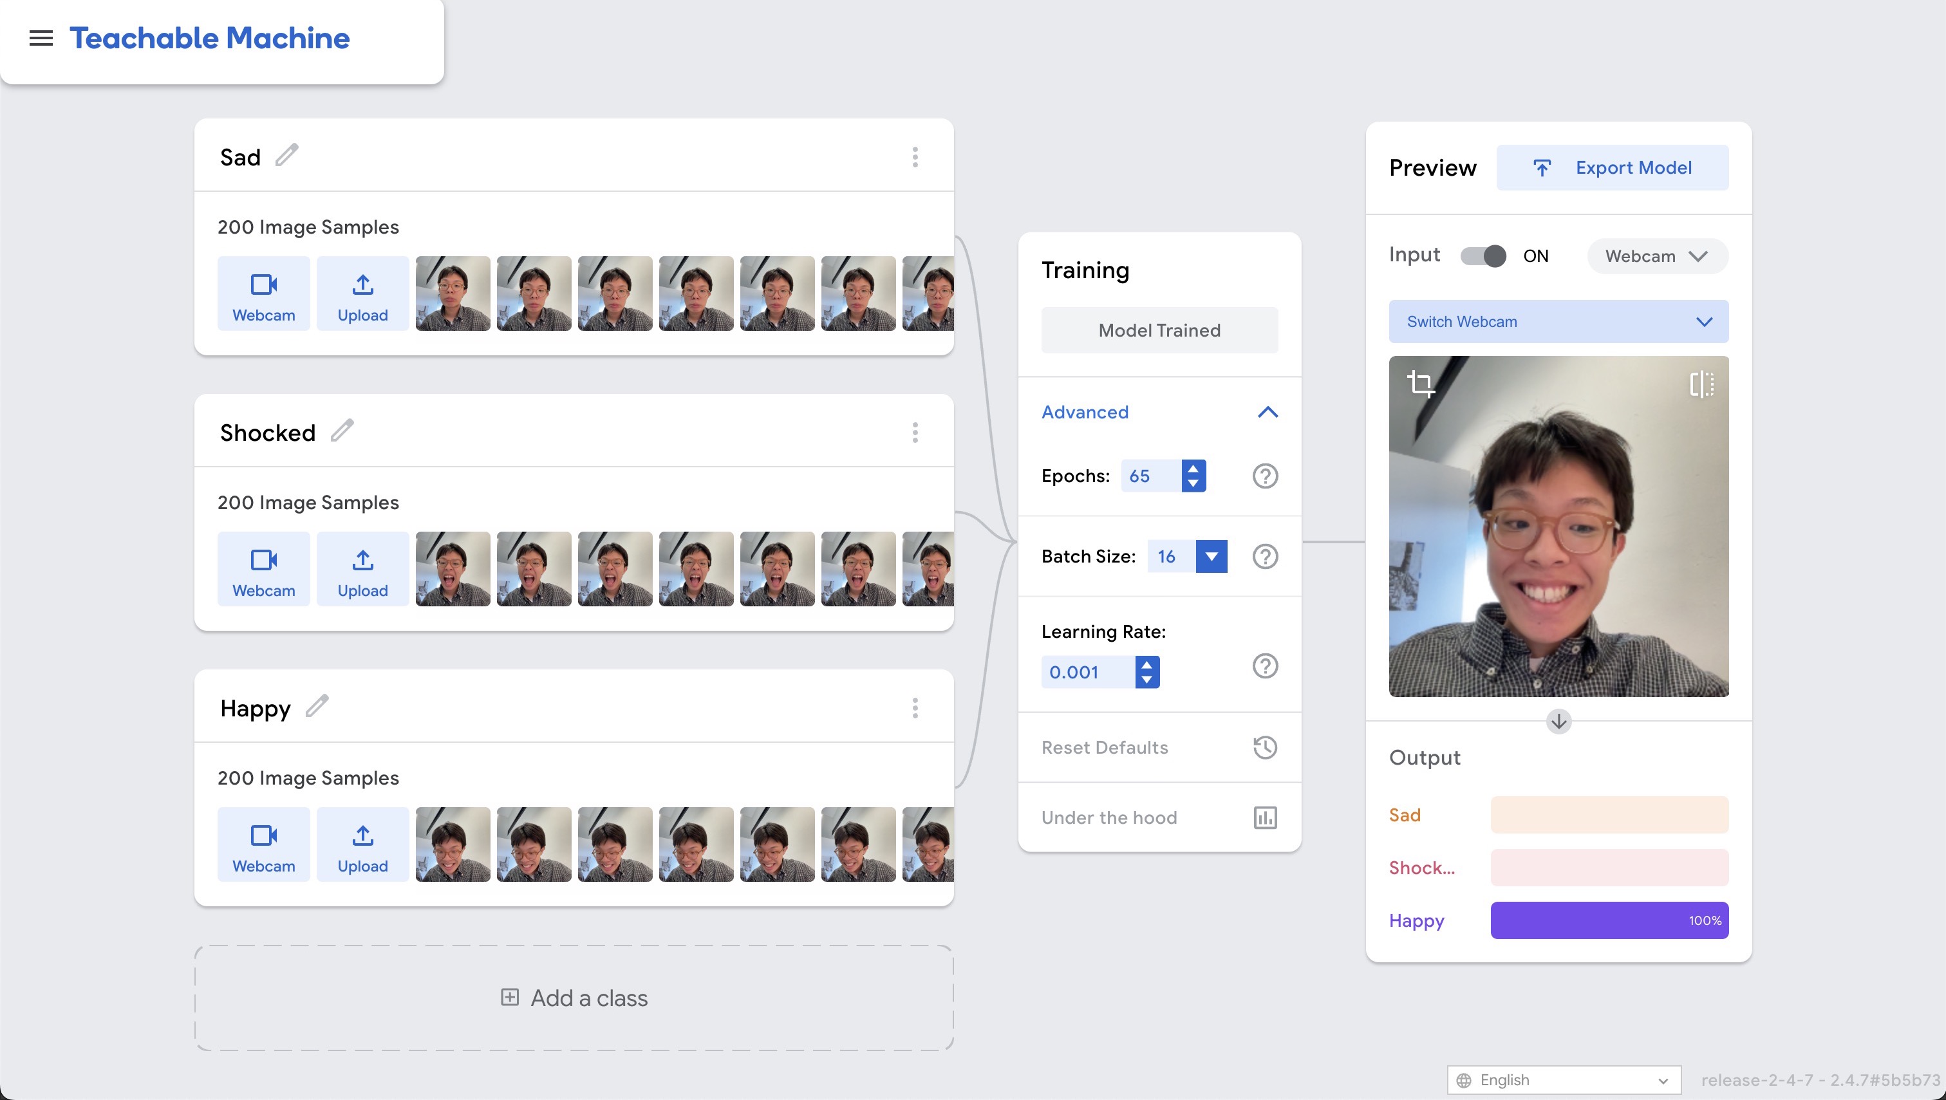Open the Batch Size dropdown arrow
1946x1100 pixels.
(x=1211, y=557)
